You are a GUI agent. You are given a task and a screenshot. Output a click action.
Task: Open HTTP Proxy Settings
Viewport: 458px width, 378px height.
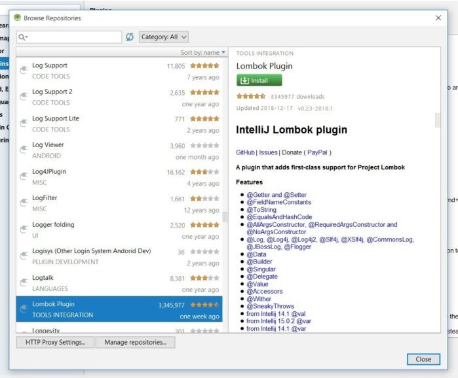(55, 342)
